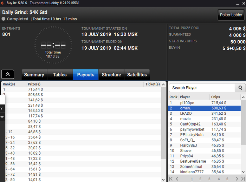
Task: Click payouts table scroll-down arrow
Action: point(163,180)
